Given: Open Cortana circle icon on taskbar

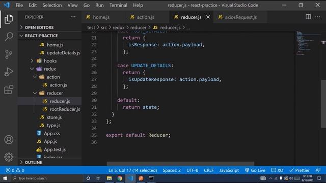Looking at the screenshot, I should point(88,178).
